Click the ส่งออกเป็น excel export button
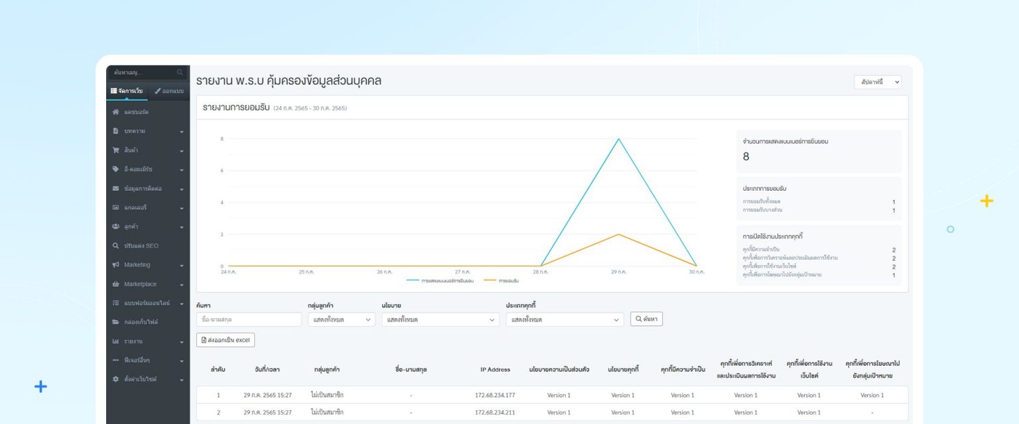The image size is (1019, 424). pyautogui.click(x=226, y=340)
